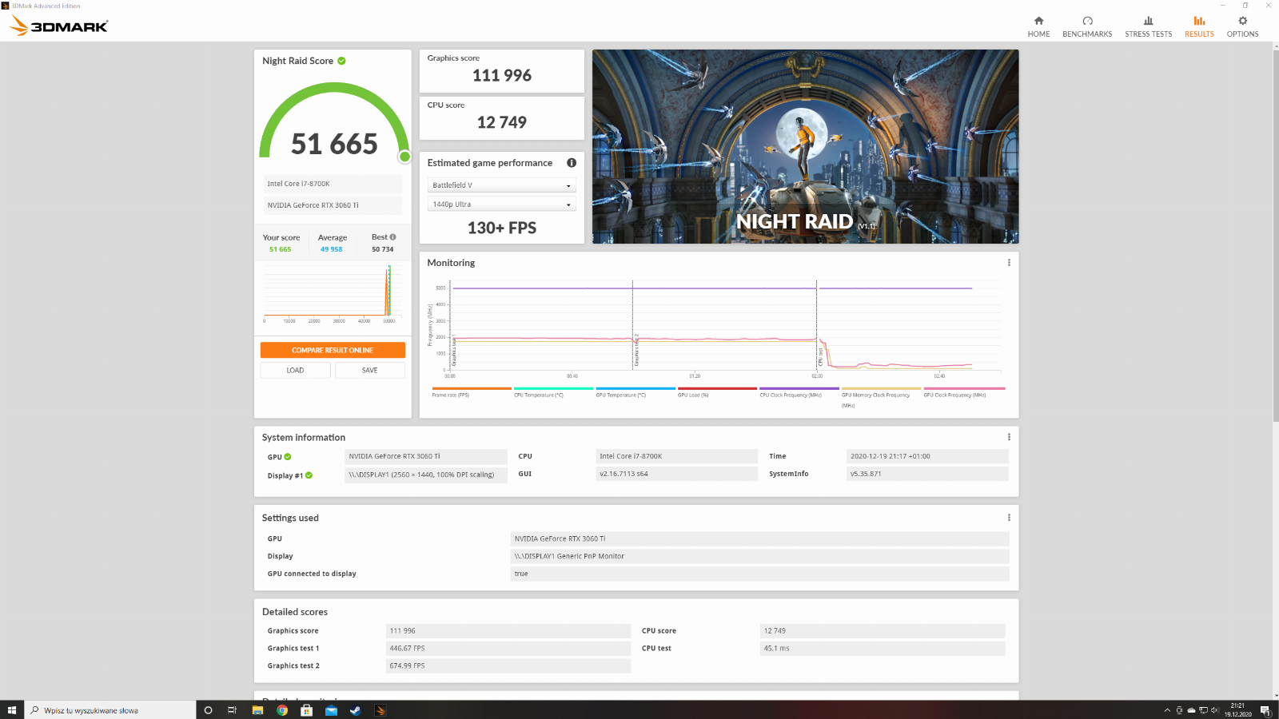
Task: Click the Time value 2020-12-19 21:17
Action: (x=927, y=456)
